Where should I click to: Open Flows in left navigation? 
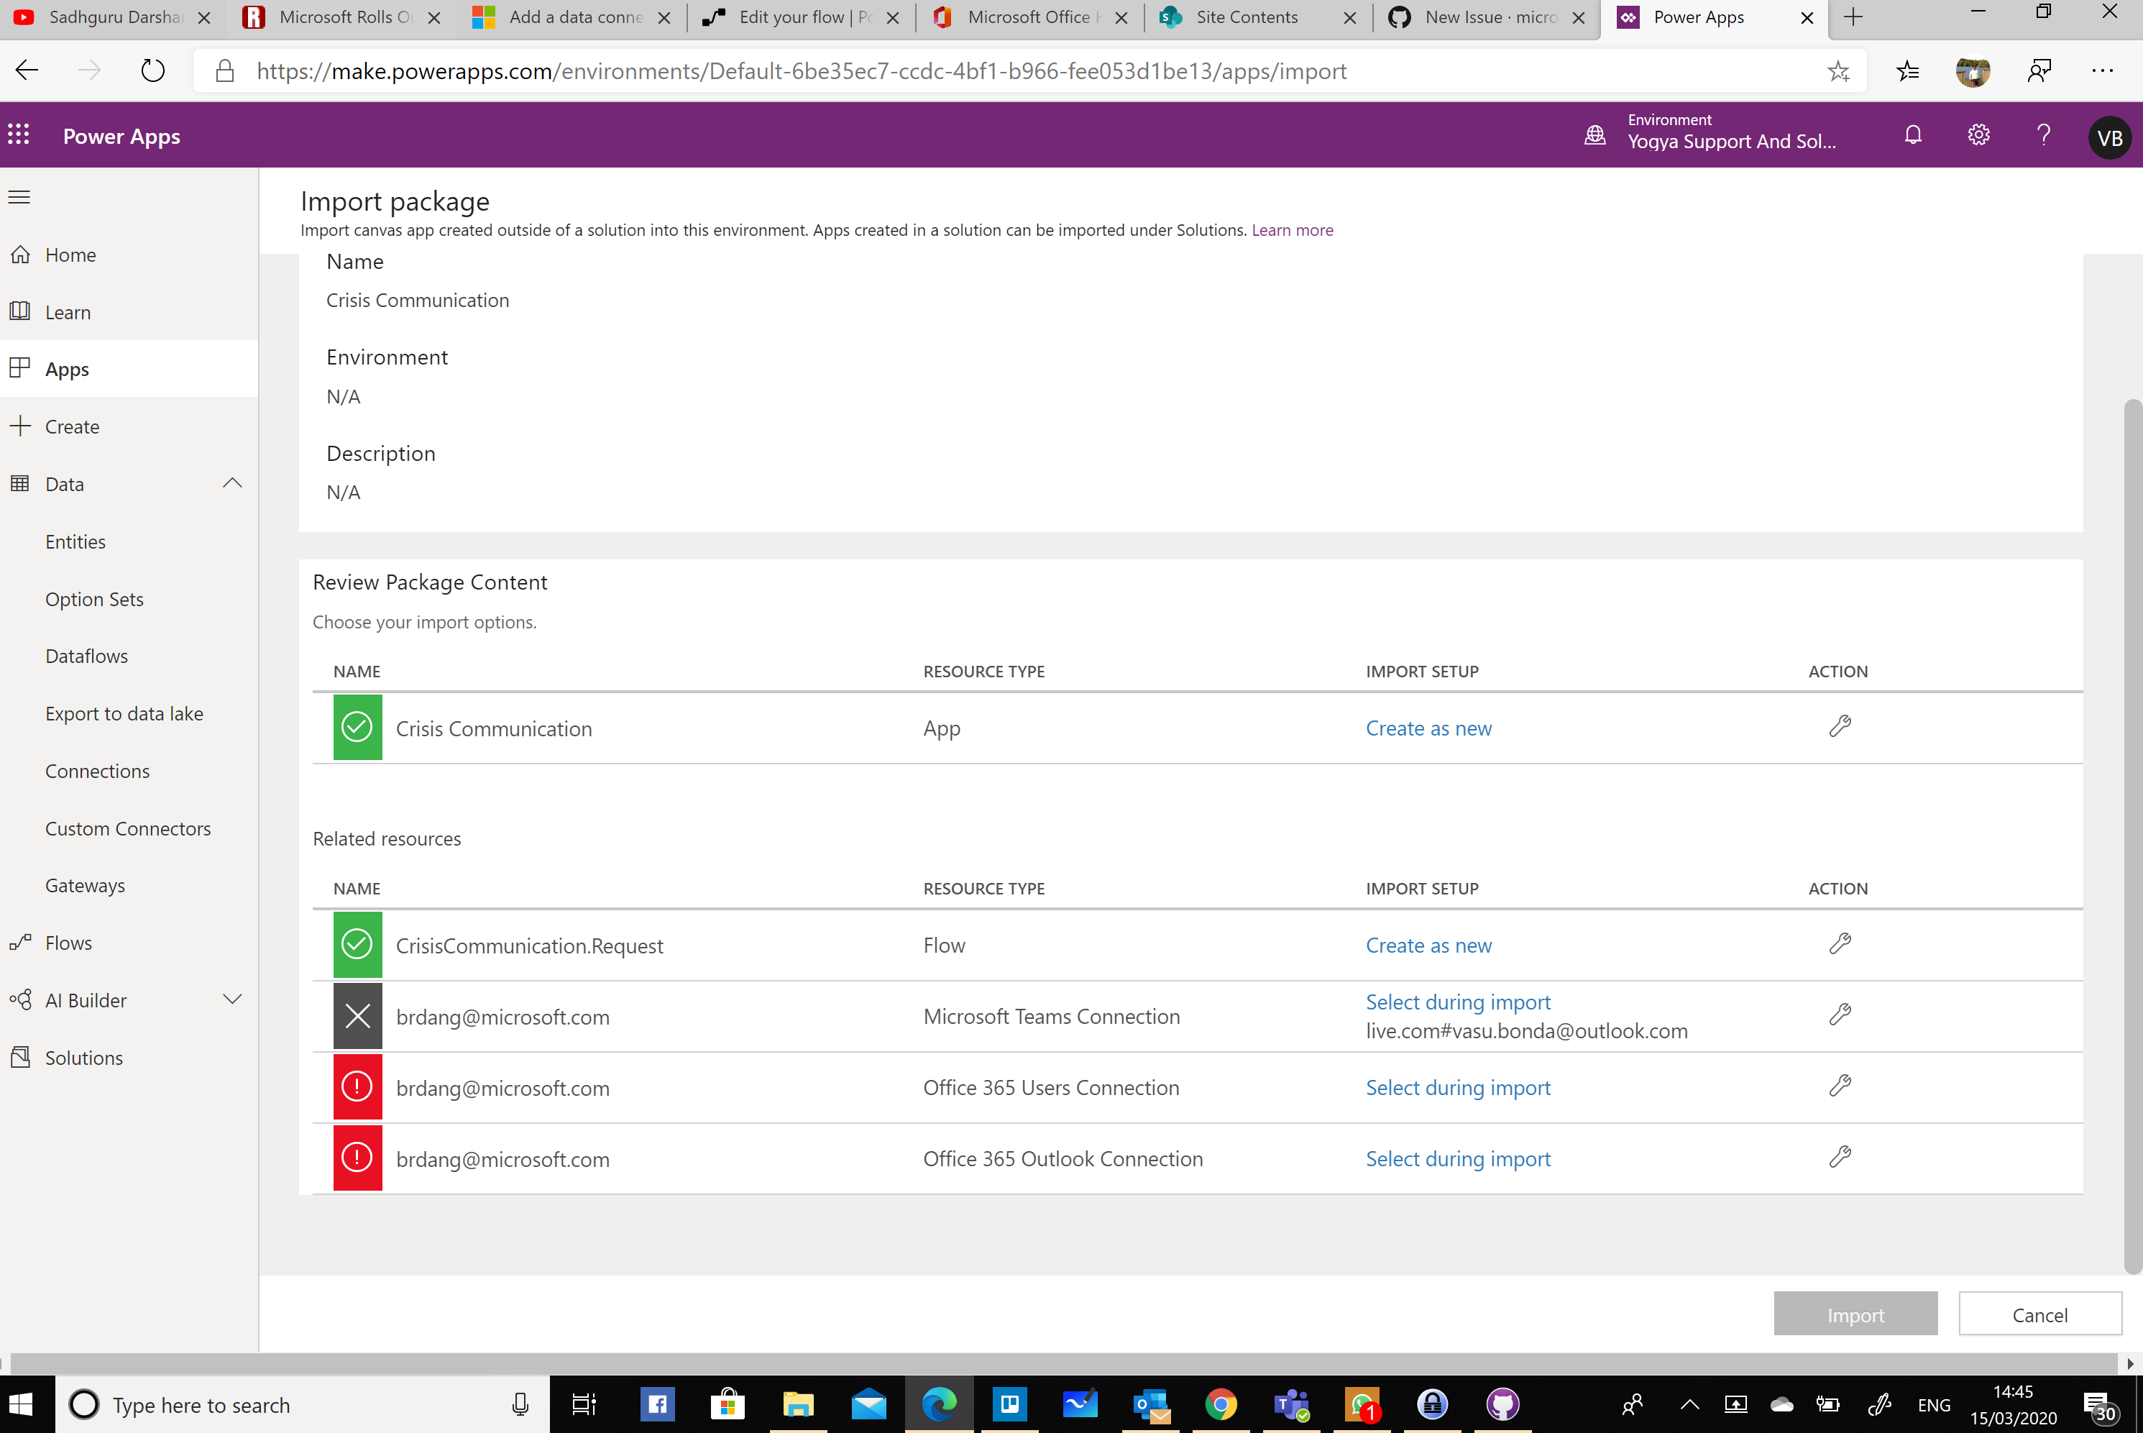129,942
